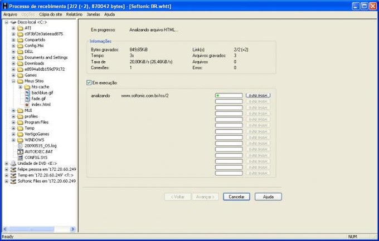Image resolution: width=379 pixels, height=241 pixels.
Task: Click the Temp folder icon
Action: pos(20,128)
